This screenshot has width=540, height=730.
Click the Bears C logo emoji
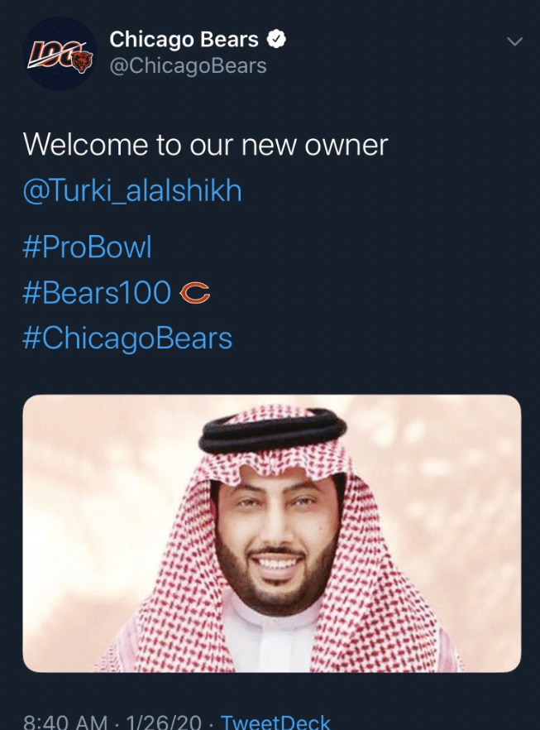(x=195, y=293)
